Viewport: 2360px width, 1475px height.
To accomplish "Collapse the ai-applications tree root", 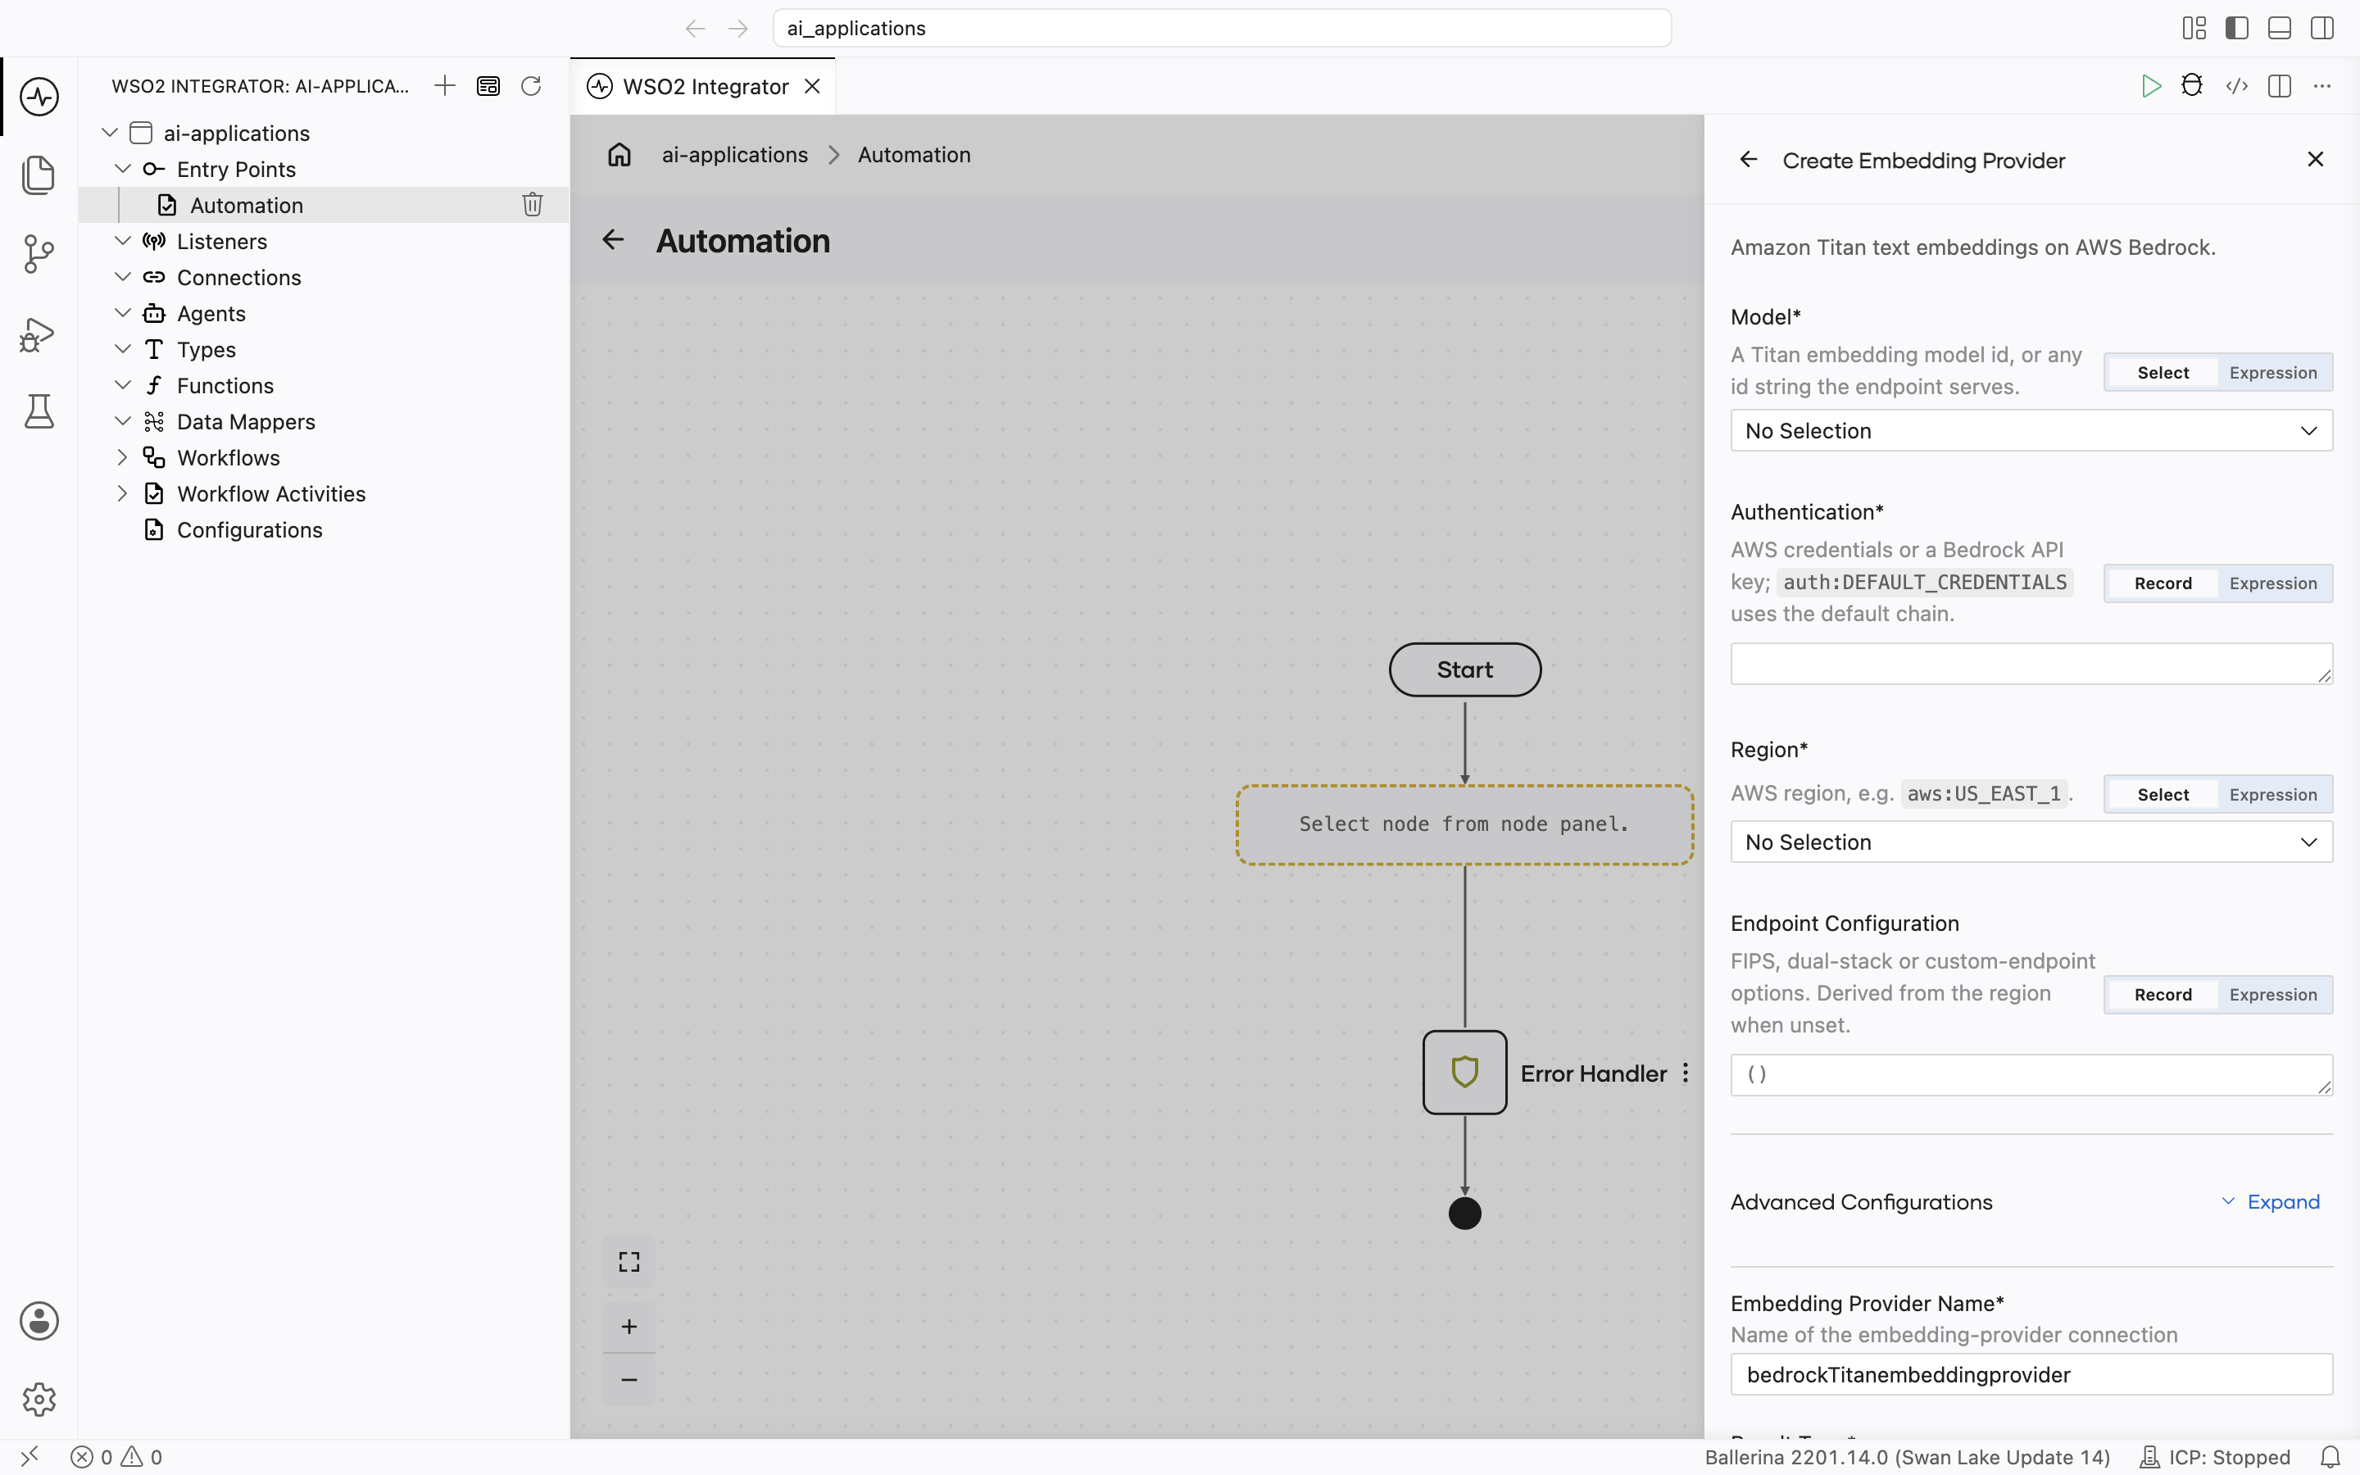I will [110, 133].
